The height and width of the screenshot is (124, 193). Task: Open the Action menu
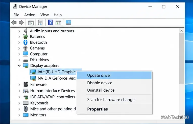(x=30, y=15)
